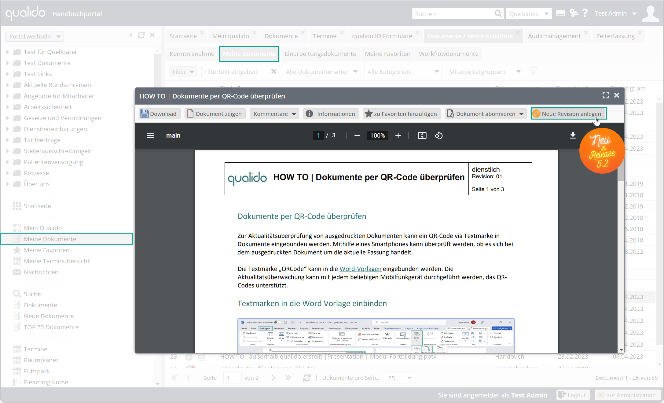Open the Workflowdokumente sub-tab

point(449,54)
